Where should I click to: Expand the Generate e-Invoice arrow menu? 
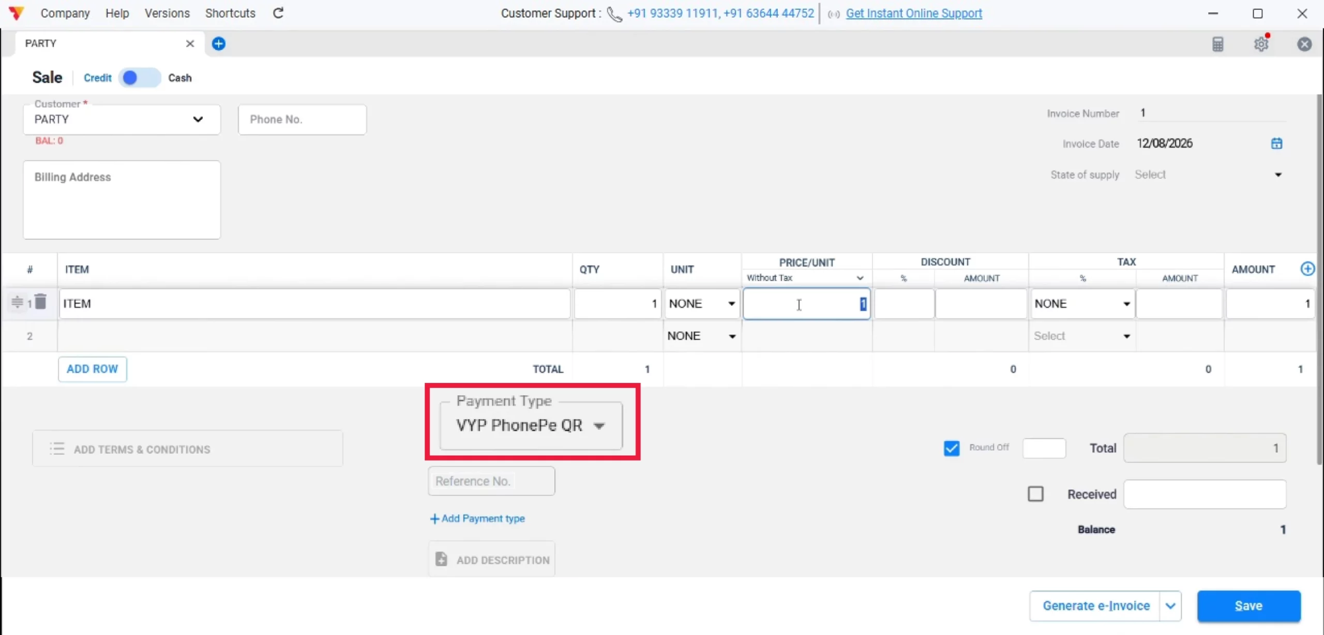pos(1170,606)
